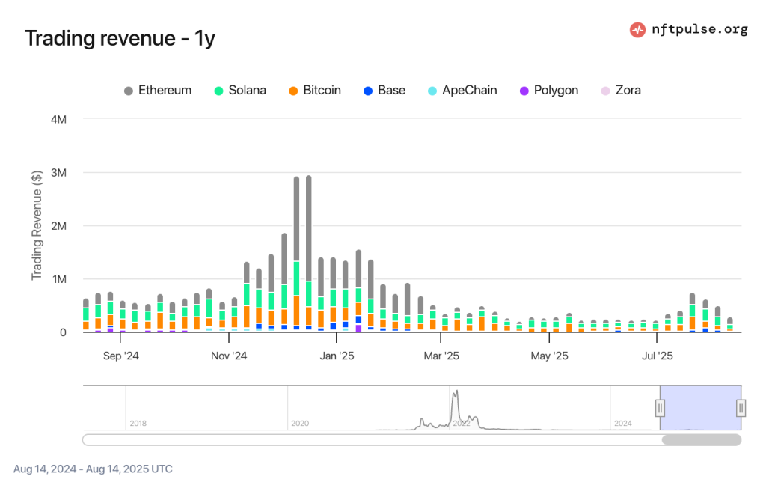This screenshot has width=766, height=497.
Task: Toggle the Solana series in legend
Action: [240, 91]
